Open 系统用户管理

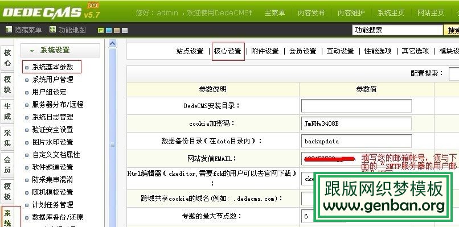53,80
